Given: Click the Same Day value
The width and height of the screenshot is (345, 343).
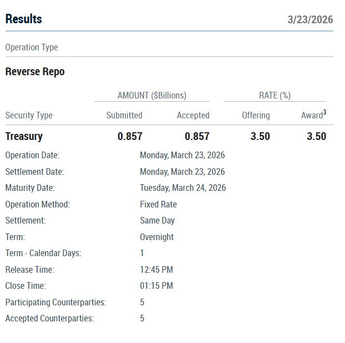Looking at the screenshot, I should pyautogui.click(x=158, y=221).
